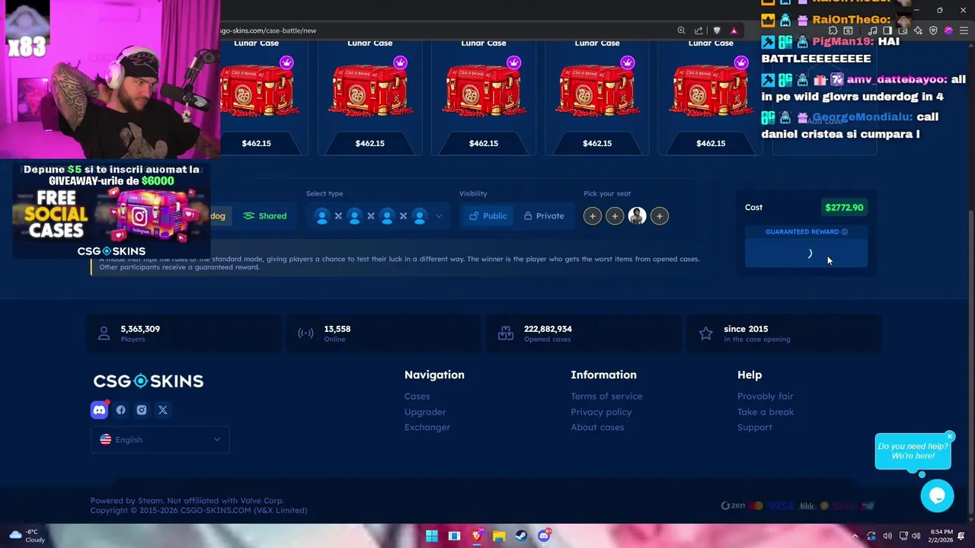
Task: Pick the second empty seat plus button
Action: [x=615, y=216]
